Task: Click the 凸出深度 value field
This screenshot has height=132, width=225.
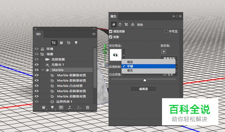Action: tap(170, 74)
